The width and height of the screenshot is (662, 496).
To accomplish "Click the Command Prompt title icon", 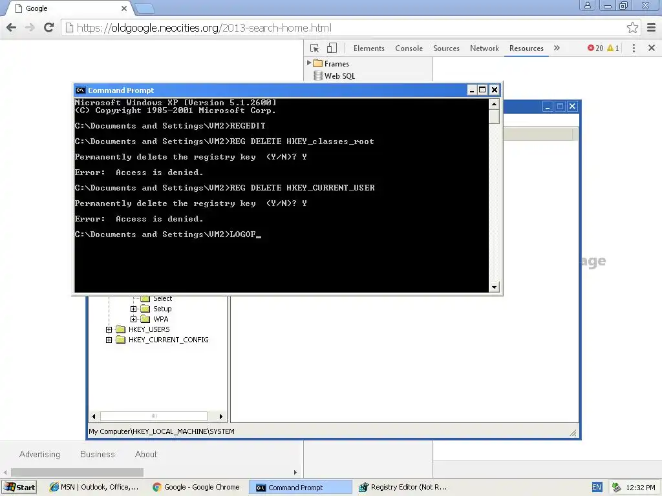I will tap(80, 90).
